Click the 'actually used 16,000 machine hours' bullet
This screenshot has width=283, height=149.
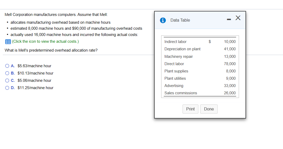point(74,35)
